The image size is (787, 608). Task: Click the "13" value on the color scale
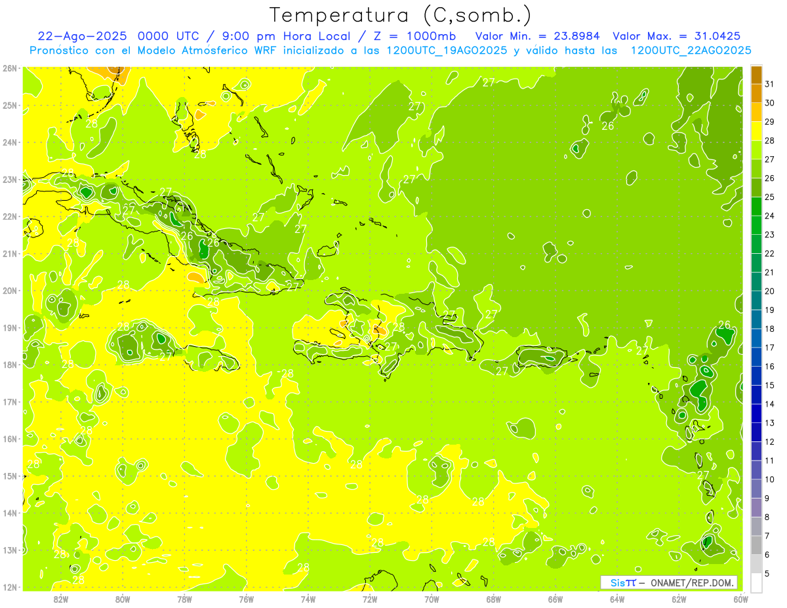tap(769, 423)
